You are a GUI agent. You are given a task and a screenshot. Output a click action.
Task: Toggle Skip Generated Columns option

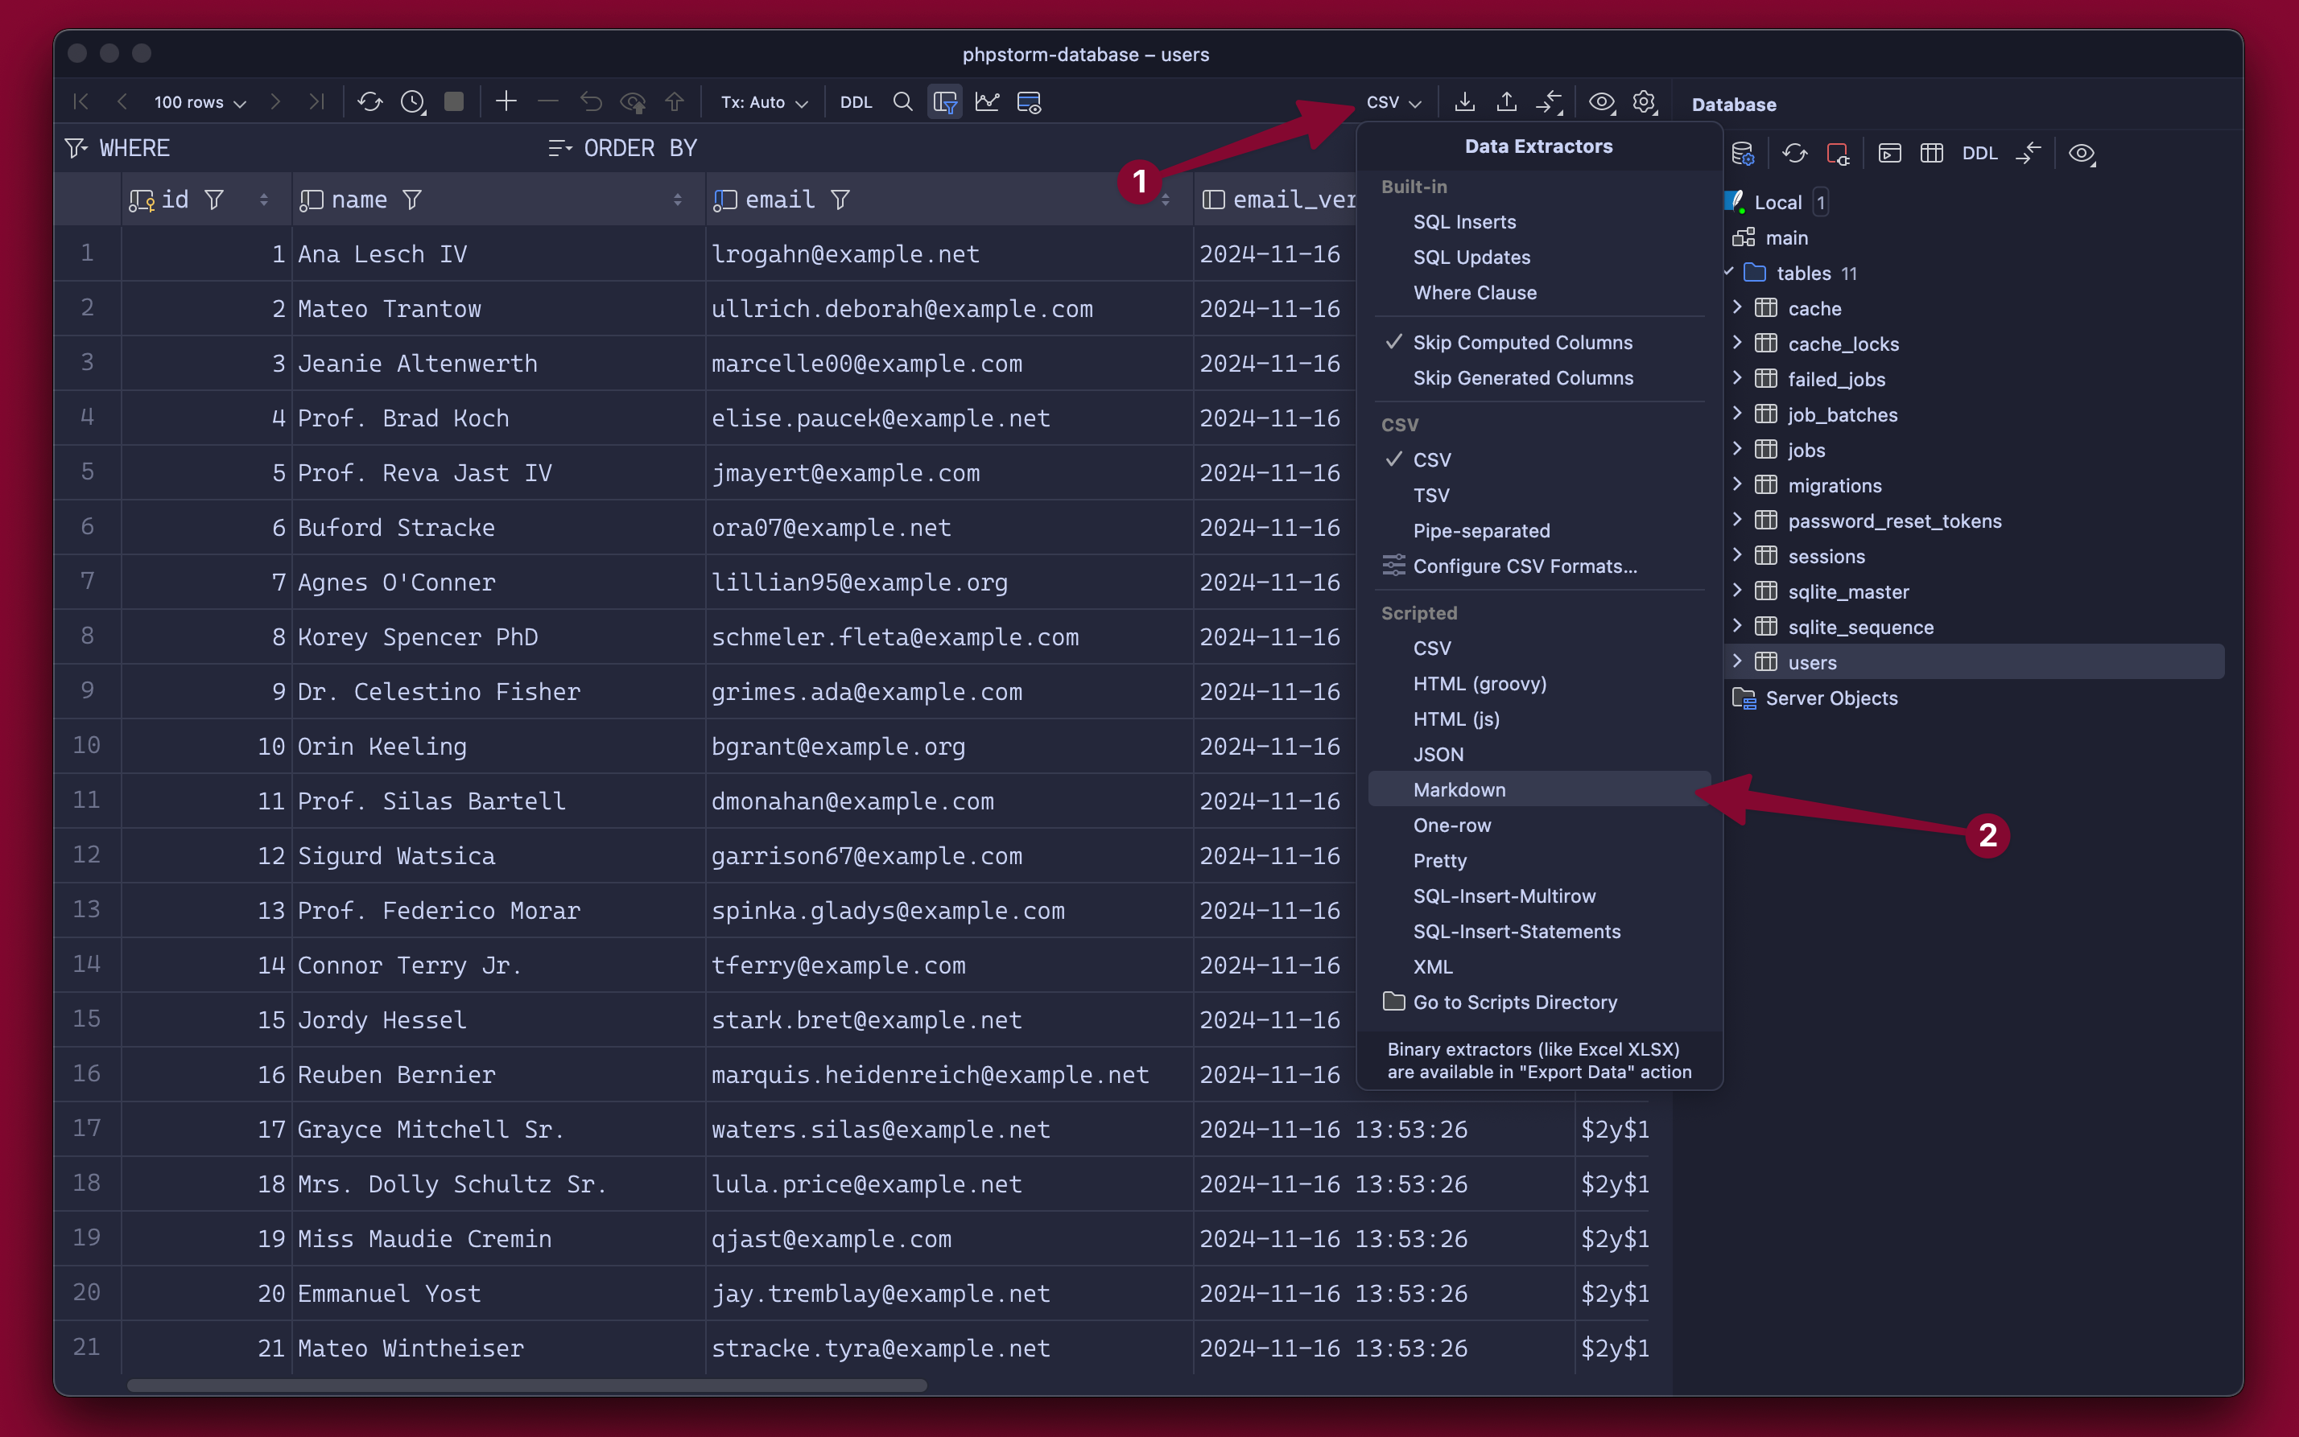pos(1538,377)
